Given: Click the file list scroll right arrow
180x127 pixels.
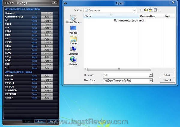Looking at the screenshot, I should coord(173,69).
